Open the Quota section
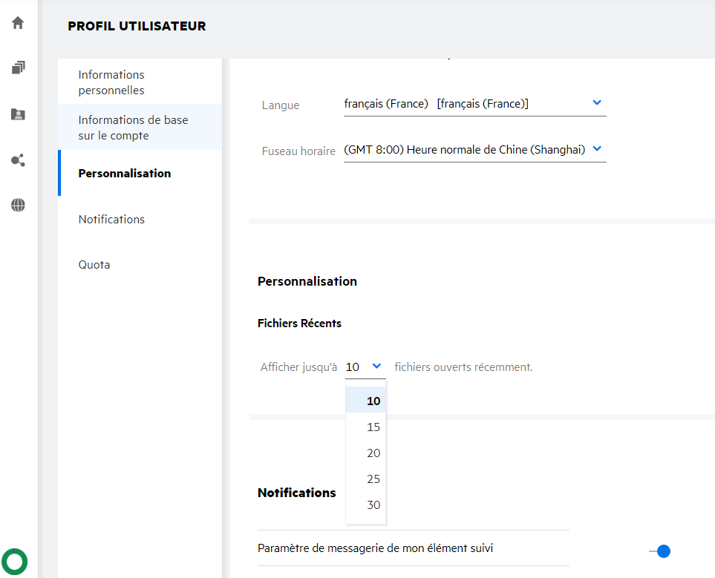Image resolution: width=715 pixels, height=578 pixels. pos(94,265)
